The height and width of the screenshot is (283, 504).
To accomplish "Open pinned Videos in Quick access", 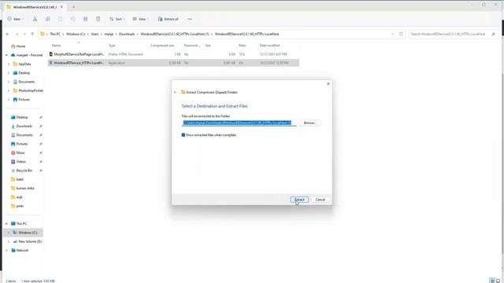I will 19,162.
